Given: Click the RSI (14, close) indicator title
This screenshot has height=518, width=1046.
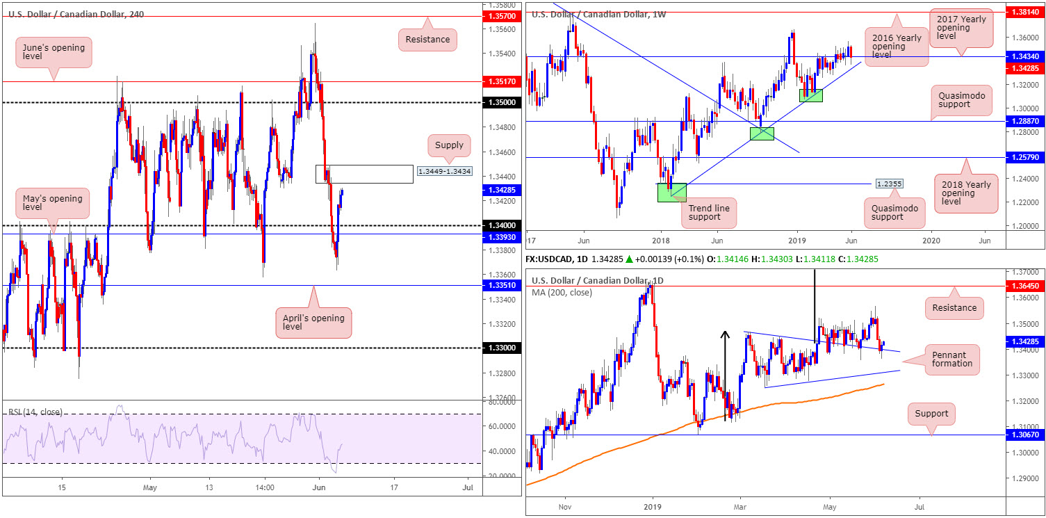Looking at the screenshot, I should tap(33, 412).
